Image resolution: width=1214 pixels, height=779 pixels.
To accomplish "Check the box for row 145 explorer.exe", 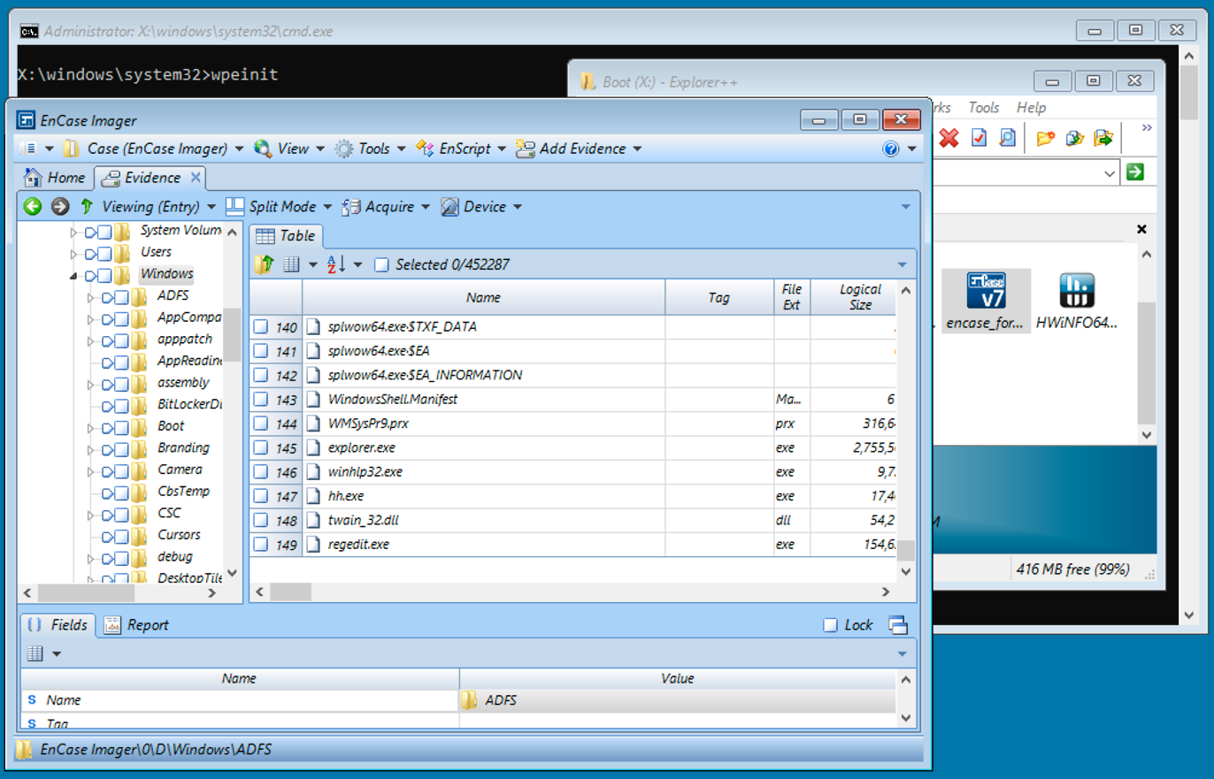I will 261,448.
